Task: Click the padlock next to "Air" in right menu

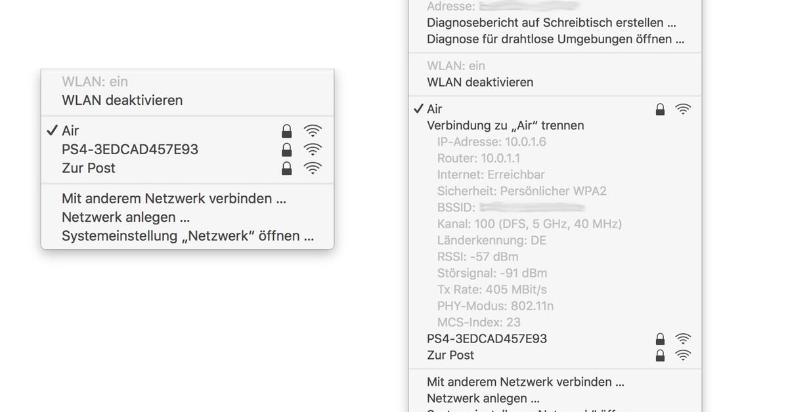Action: [x=660, y=108]
